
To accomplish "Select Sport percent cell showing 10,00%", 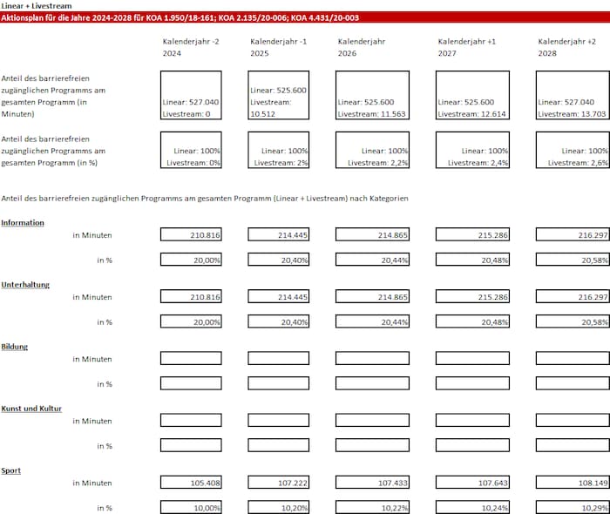I will point(192,507).
